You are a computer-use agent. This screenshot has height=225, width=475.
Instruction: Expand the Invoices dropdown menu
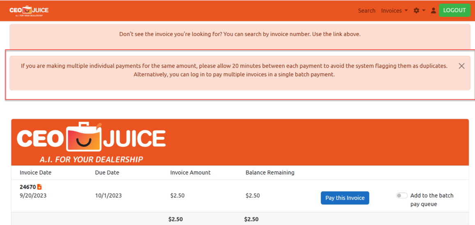tap(394, 11)
